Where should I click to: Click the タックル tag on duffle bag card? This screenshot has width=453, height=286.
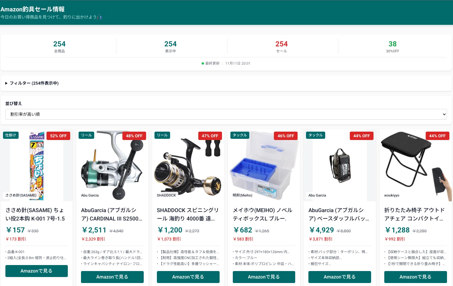click(316, 135)
